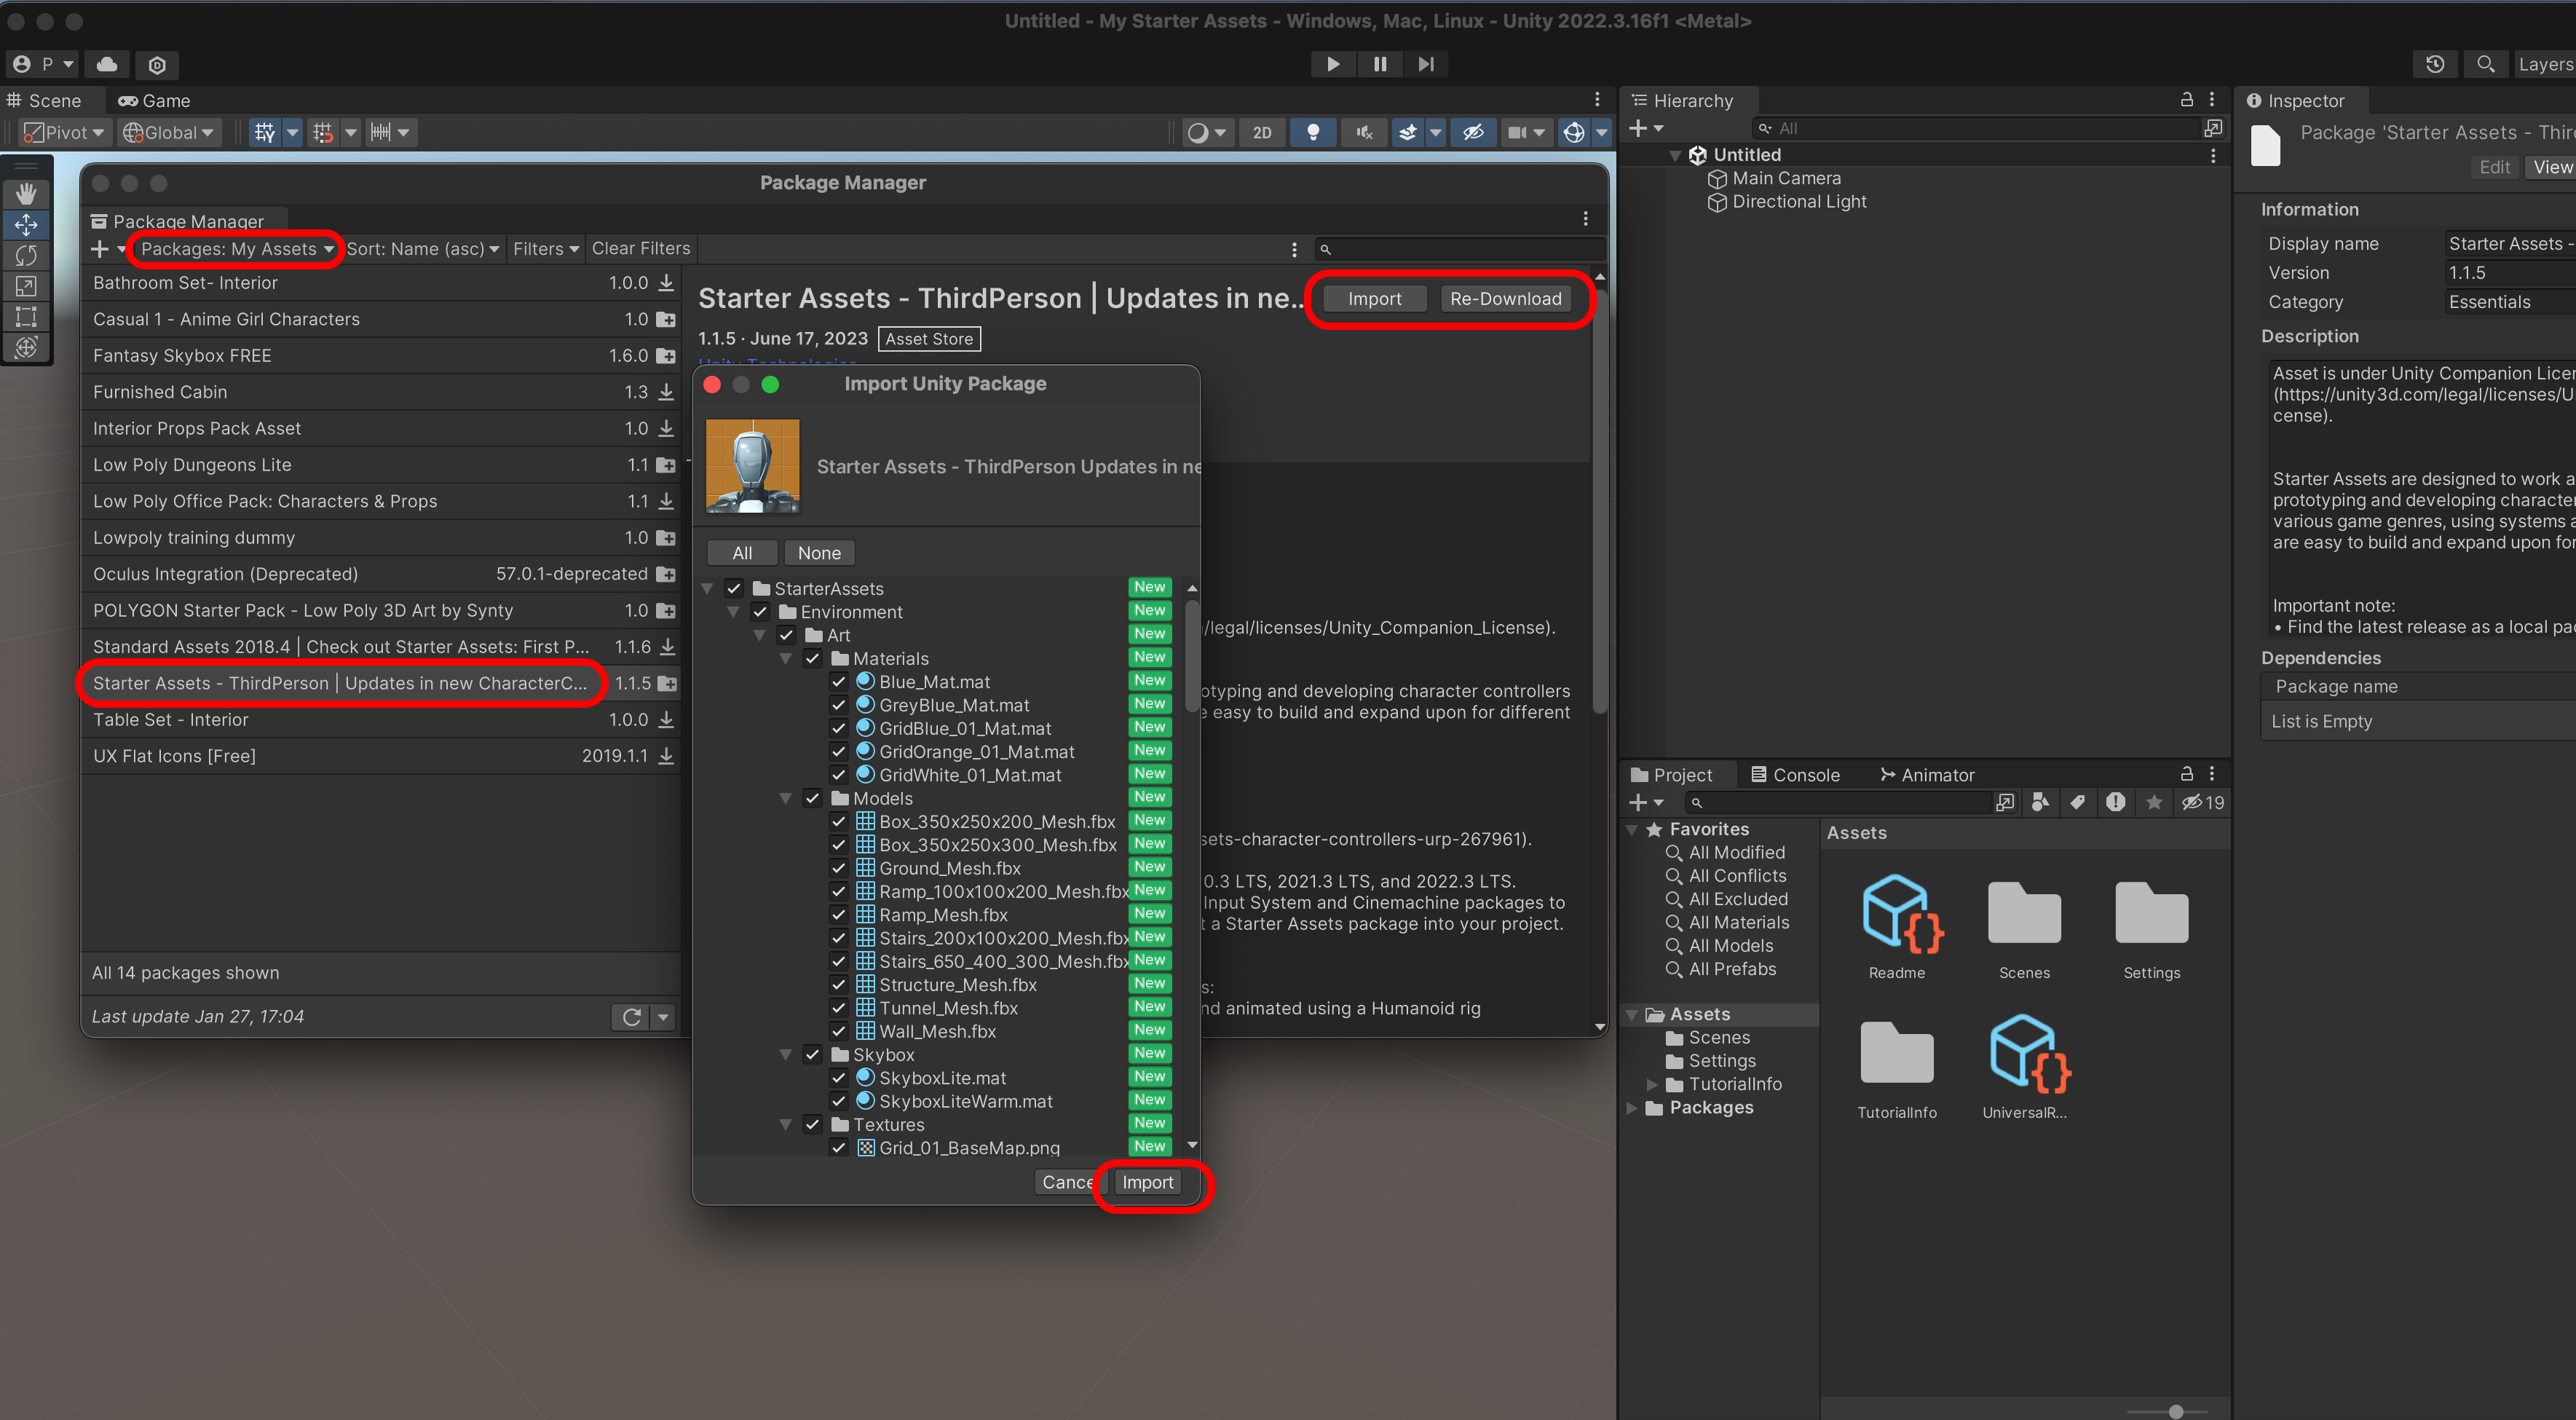Select the Hand tool in Scene view
2576x1420 pixels.
pos(26,193)
